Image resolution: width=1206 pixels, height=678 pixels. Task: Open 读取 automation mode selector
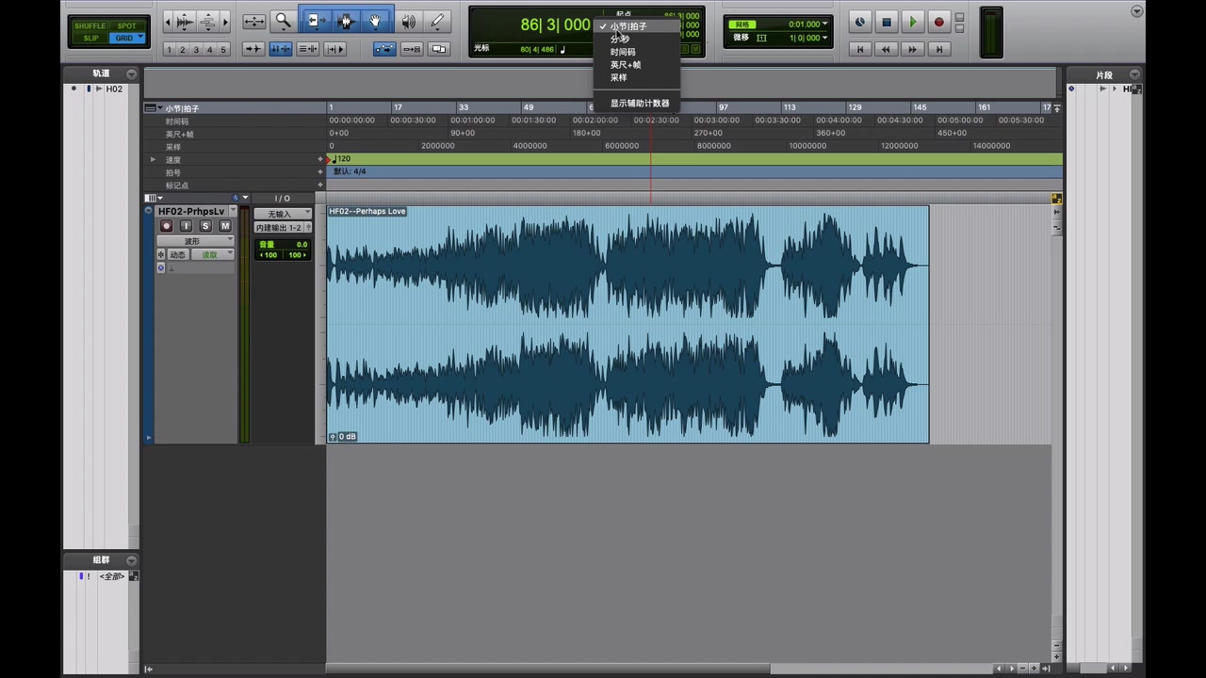(x=213, y=255)
